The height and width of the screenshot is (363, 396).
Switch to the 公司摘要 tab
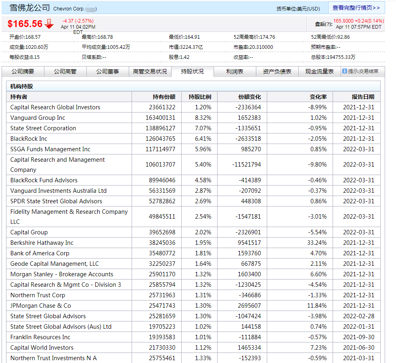pos(23,71)
